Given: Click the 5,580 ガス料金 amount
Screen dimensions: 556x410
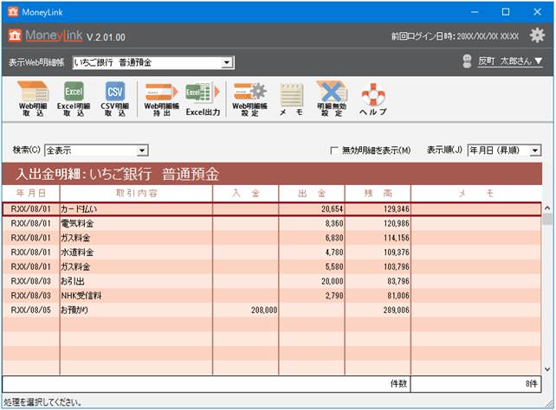Looking at the screenshot, I should 334,266.
